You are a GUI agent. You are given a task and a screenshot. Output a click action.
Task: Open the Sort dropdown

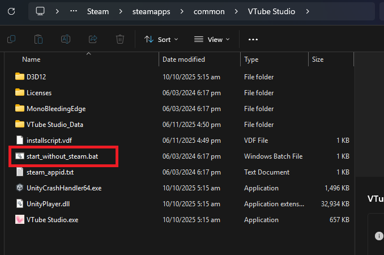pos(161,40)
